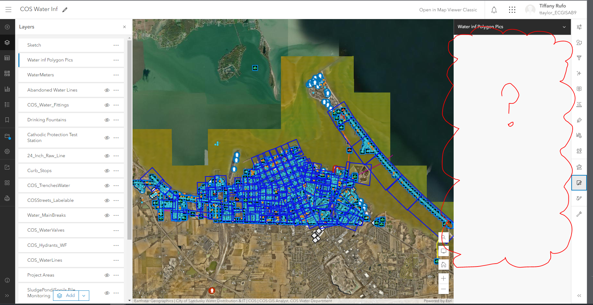Open the app launcher grid
This screenshot has height=305, width=593.
pyautogui.click(x=512, y=10)
